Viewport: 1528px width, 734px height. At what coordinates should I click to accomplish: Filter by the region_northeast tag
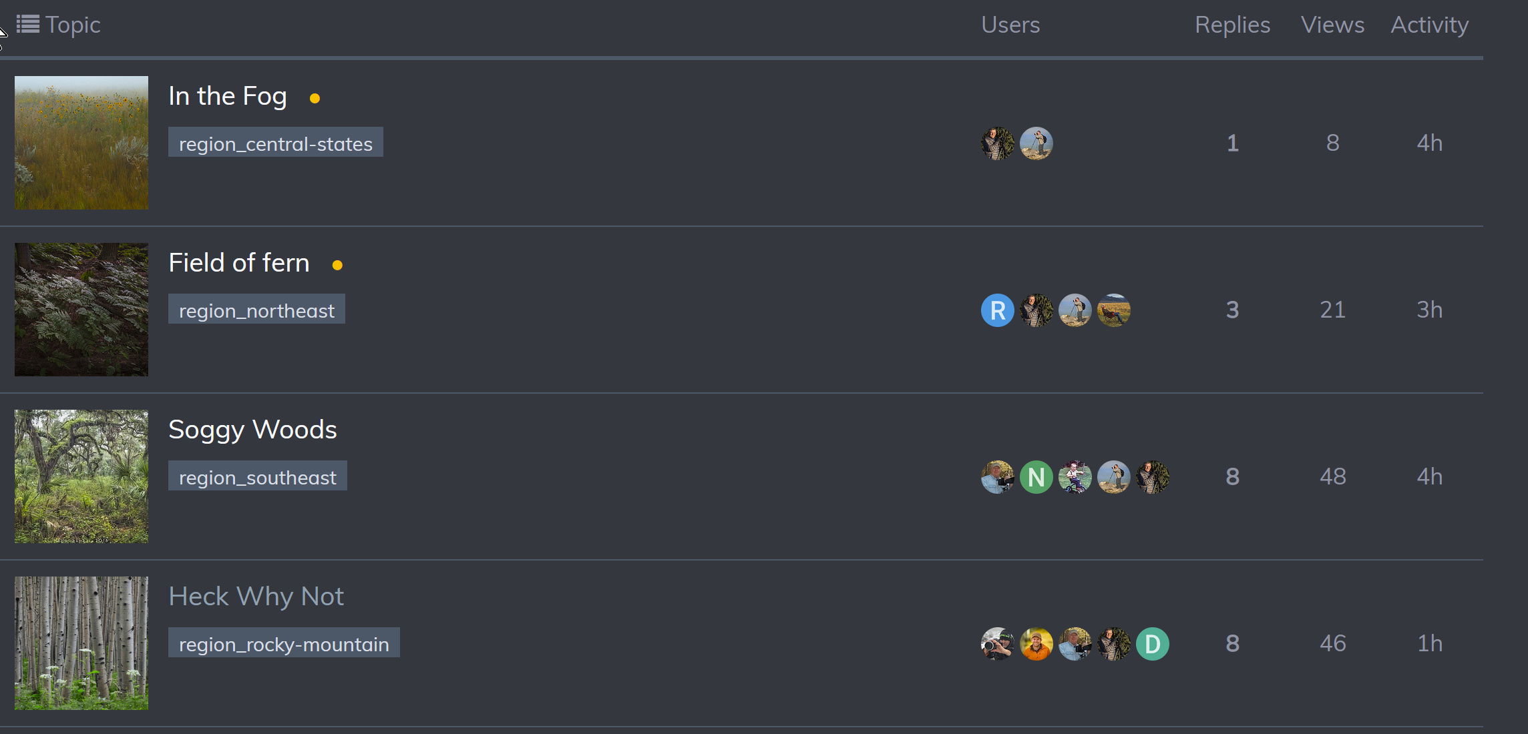pyautogui.click(x=256, y=310)
